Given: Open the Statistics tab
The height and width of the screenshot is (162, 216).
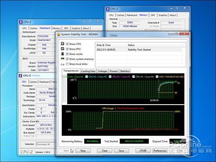Looking at the screenshot, I should [125, 71].
